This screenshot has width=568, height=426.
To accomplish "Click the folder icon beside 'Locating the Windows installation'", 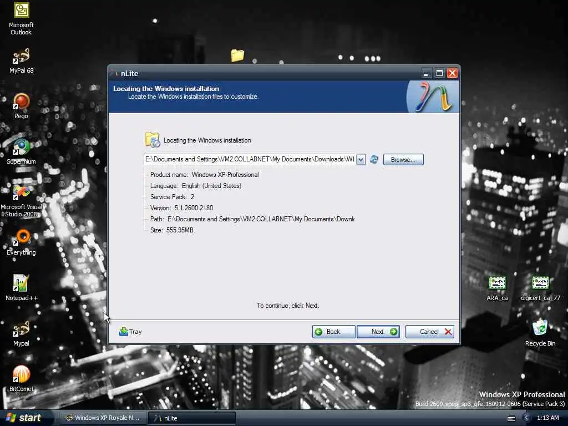I will pos(153,140).
